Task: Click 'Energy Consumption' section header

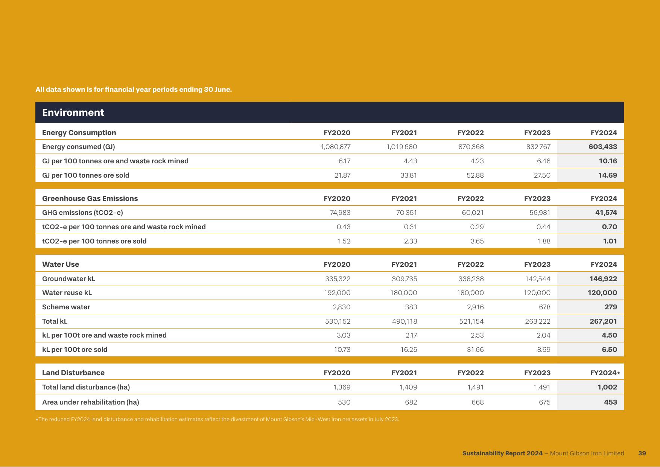Action: pos(79,133)
